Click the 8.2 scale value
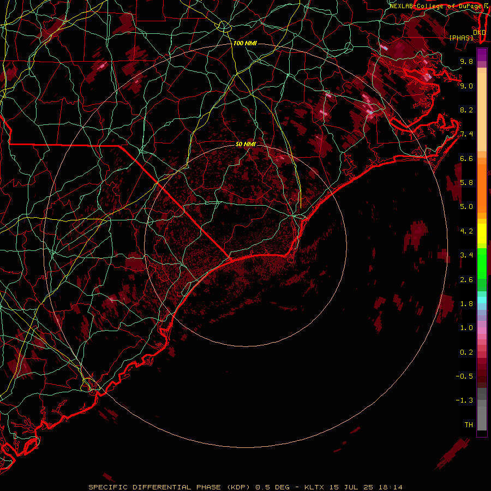Screen dimensions: 491x491 [x=466, y=110]
